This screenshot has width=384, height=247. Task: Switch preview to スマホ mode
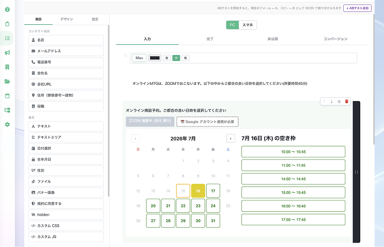[247, 25]
